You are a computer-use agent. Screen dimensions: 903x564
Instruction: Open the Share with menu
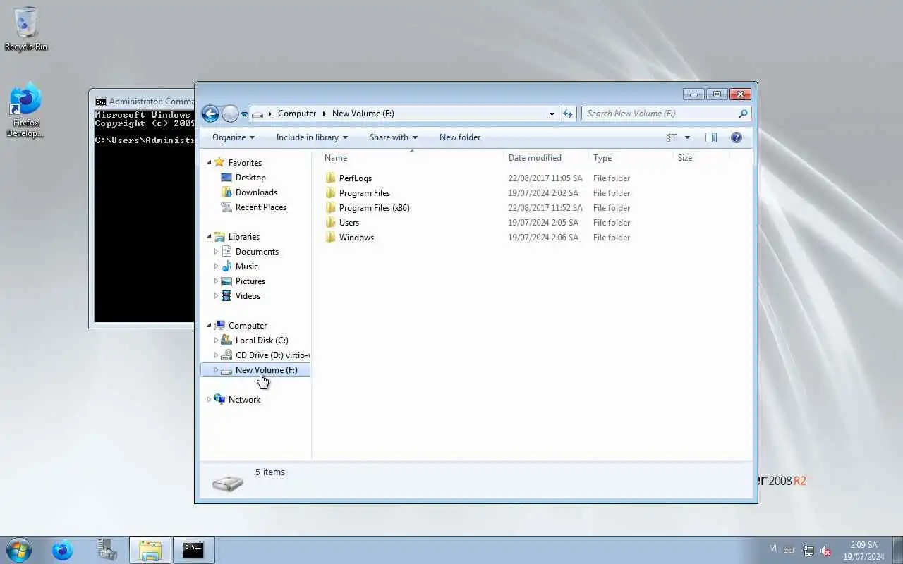(x=394, y=137)
